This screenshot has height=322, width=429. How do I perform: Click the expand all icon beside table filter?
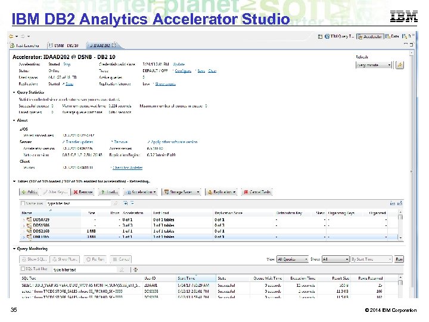coord(126,203)
